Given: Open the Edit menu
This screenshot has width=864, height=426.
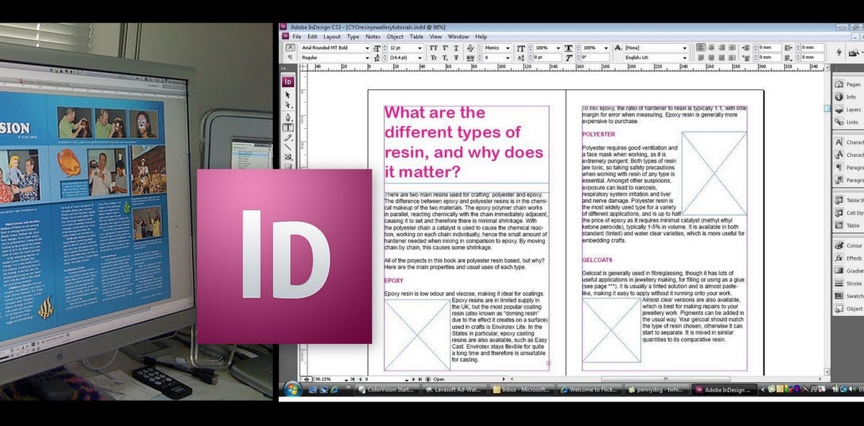Looking at the screenshot, I should pos(312,36).
